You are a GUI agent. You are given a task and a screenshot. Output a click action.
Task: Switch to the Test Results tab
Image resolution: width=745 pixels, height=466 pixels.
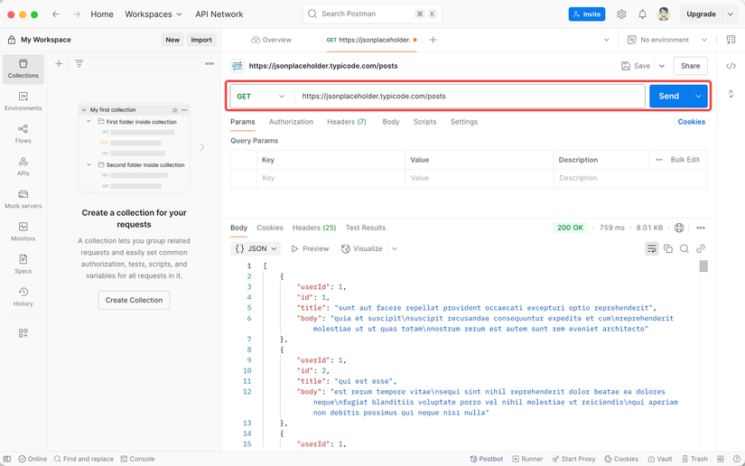pyautogui.click(x=366, y=228)
